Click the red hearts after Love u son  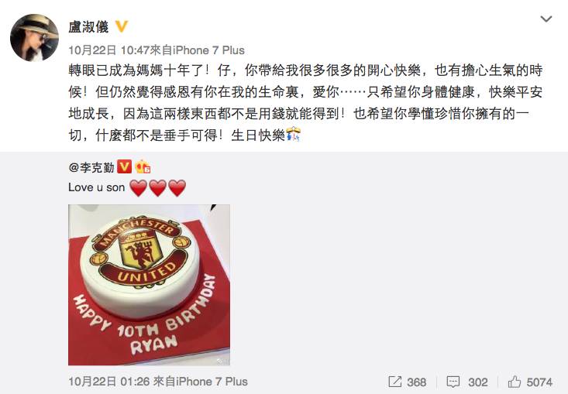tap(157, 188)
